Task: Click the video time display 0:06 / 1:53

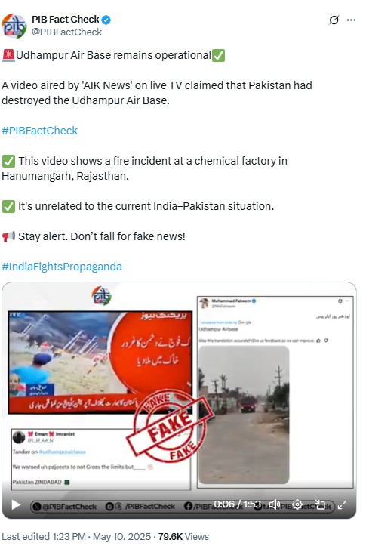Action: coord(237,504)
